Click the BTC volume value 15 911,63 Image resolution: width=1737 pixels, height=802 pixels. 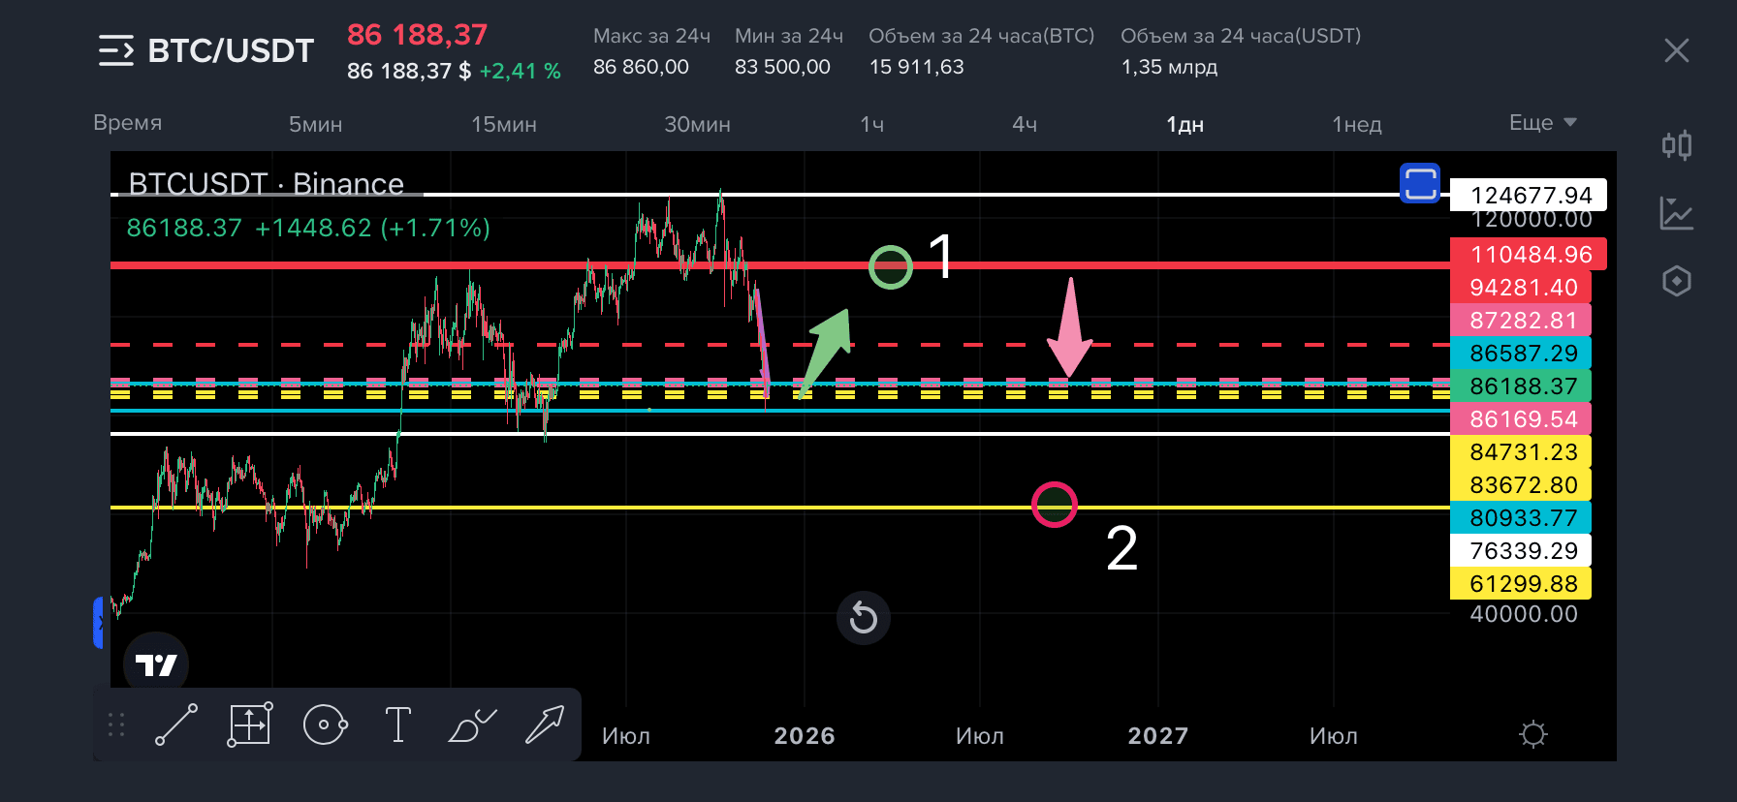pos(916,67)
